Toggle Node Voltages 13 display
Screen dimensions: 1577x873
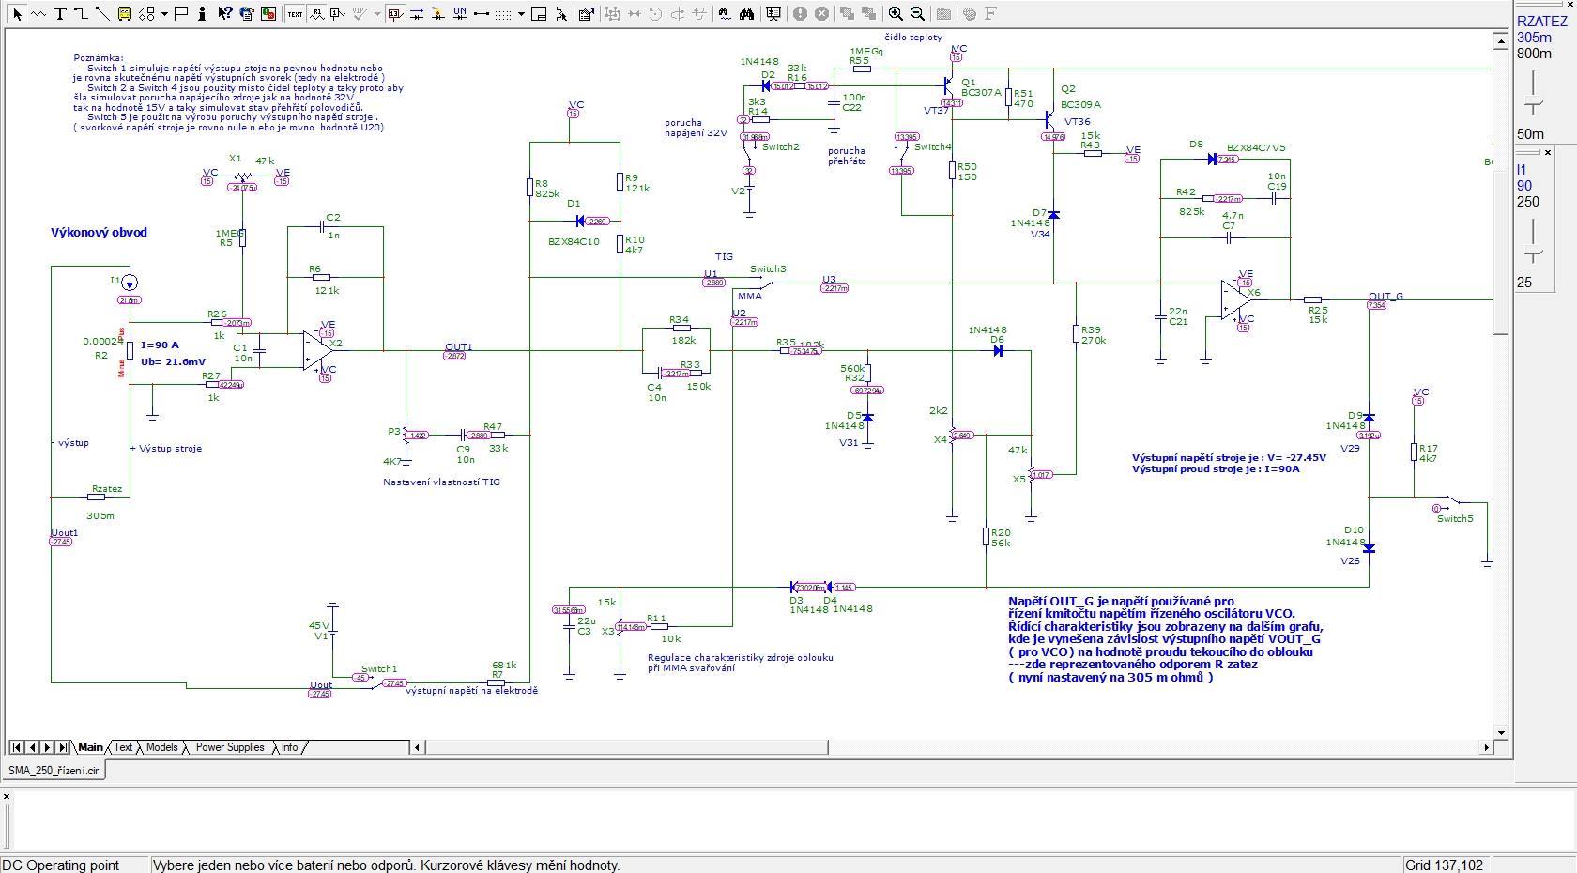point(395,14)
